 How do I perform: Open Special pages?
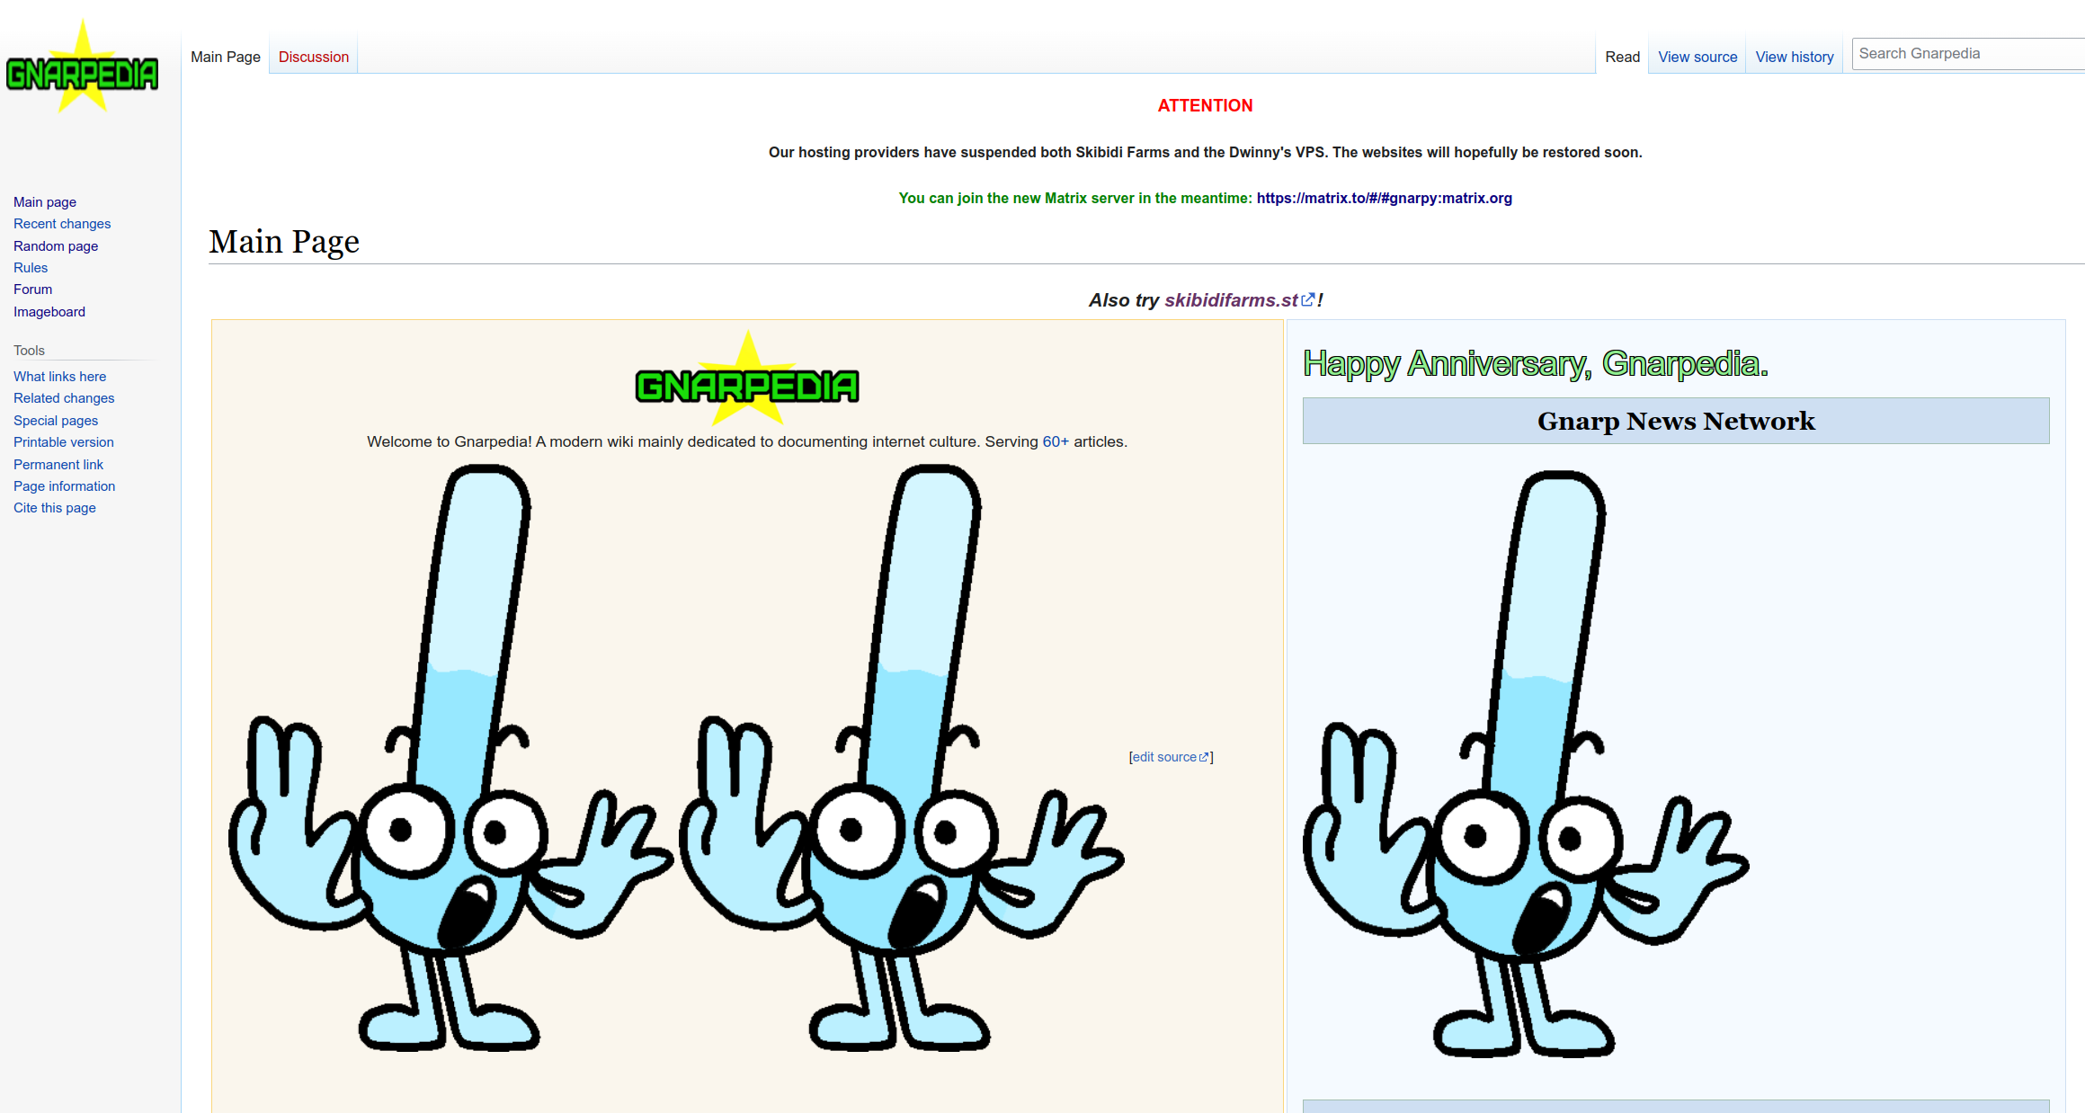pyautogui.click(x=56, y=421)
